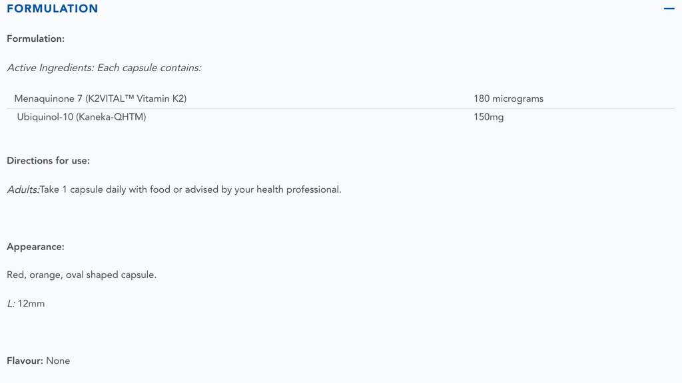
Task: Click the bold 'Flavour:' label
Action: pos(25,360)
